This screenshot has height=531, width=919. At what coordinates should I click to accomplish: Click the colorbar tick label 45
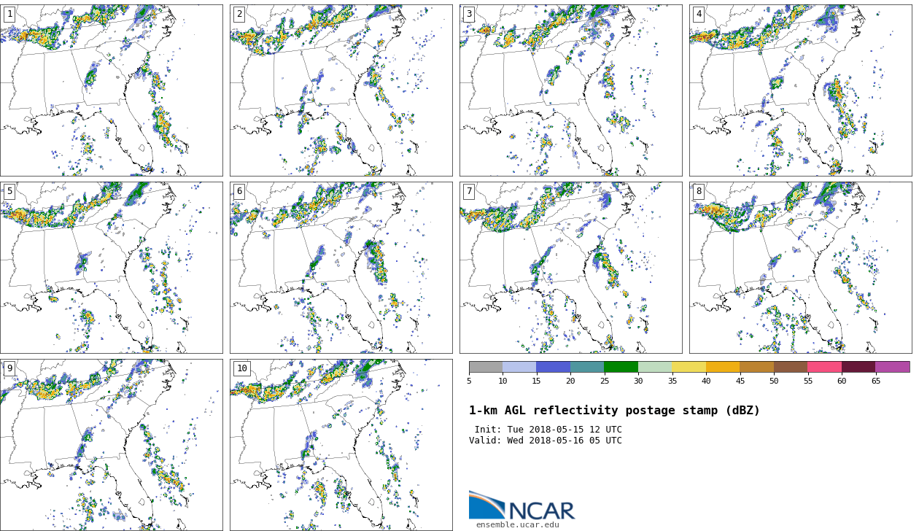coord(740,381)
